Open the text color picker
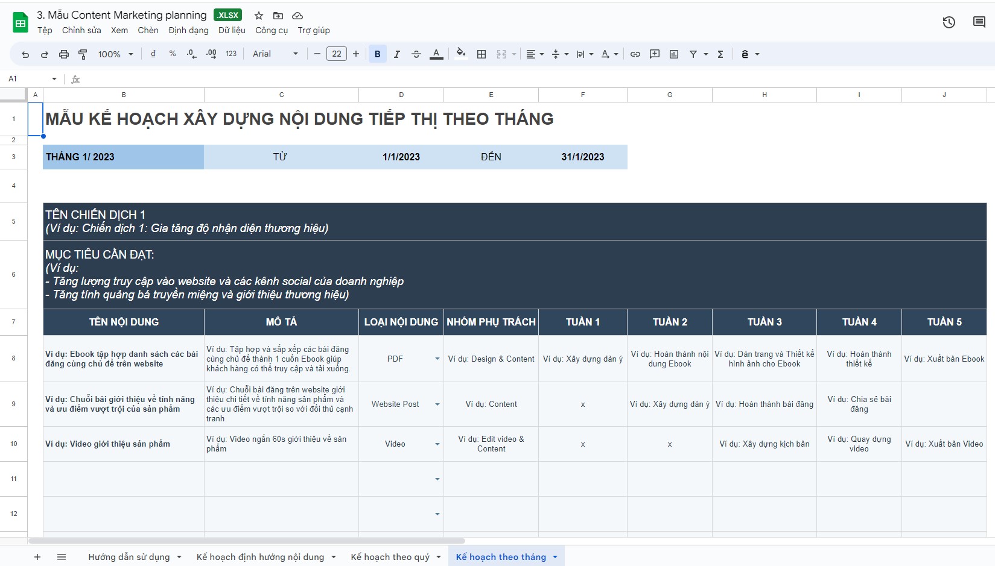The image size is (995, 566). tap(436, 54)
